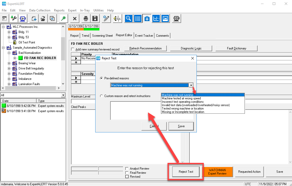This screenshot has width=292, height=186.
Task: Click the Reject Test button
Action: coord(186,172)
